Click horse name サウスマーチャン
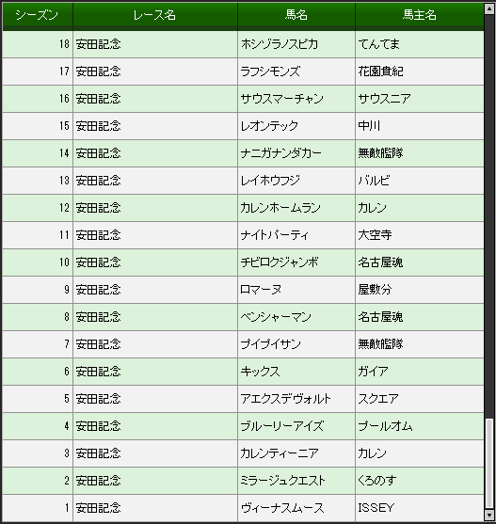Viewport: 496px width, 524px height. pos(282,99)
